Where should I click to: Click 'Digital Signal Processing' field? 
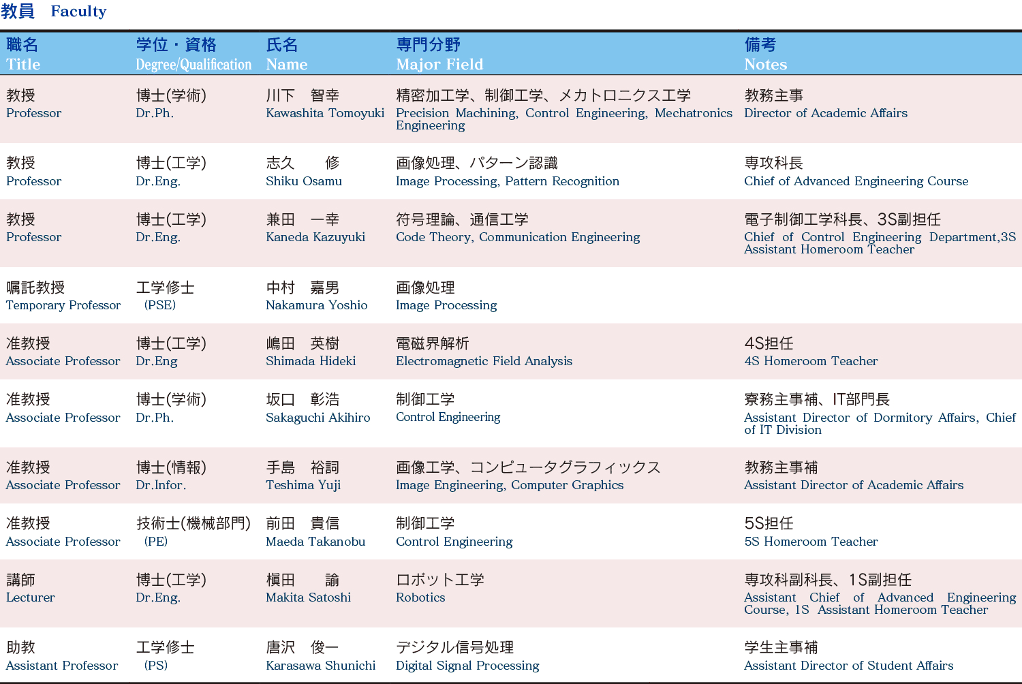click(467, 666)
